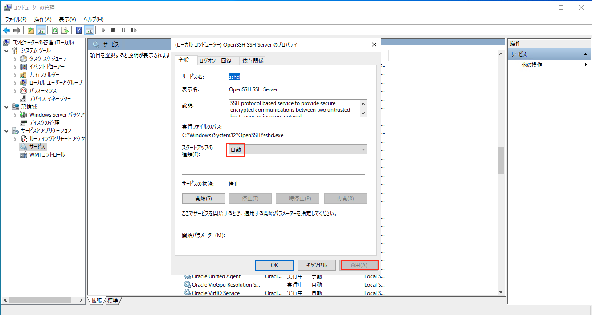Click the Export List toolbar icon
The width and height of the screenshot is (592, 315).
click(65, 30)
